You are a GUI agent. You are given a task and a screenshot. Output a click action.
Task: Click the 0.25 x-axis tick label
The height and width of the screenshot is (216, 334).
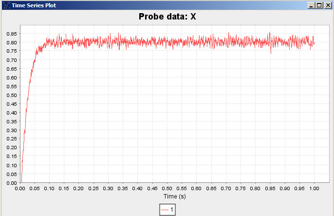[x=93, y=189]
